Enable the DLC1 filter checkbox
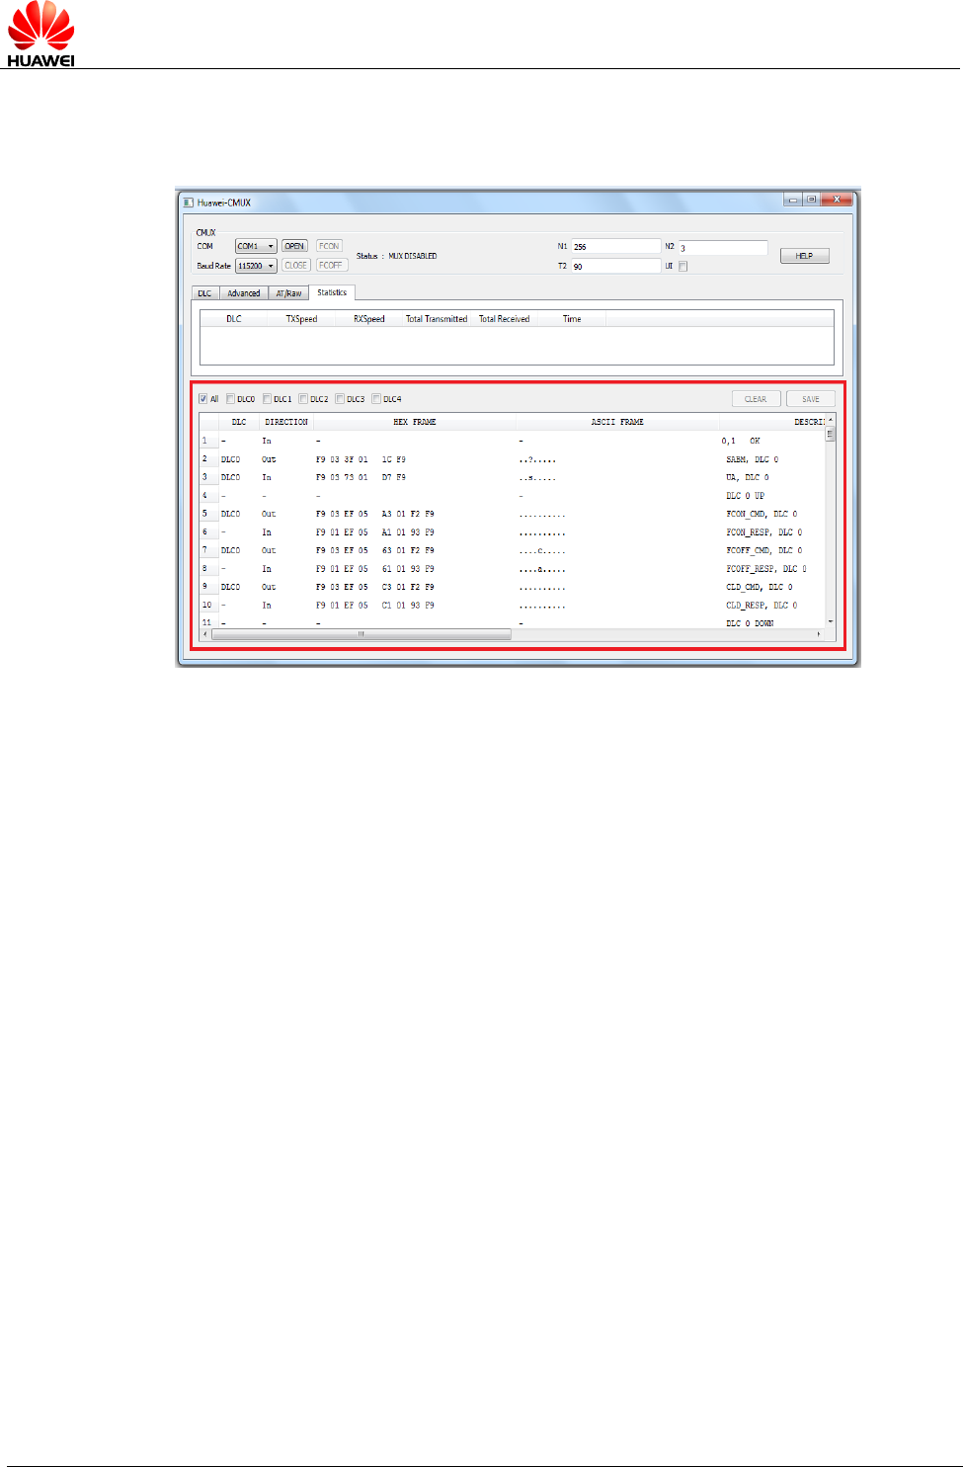963x1467 pixels. pos(267,399)
